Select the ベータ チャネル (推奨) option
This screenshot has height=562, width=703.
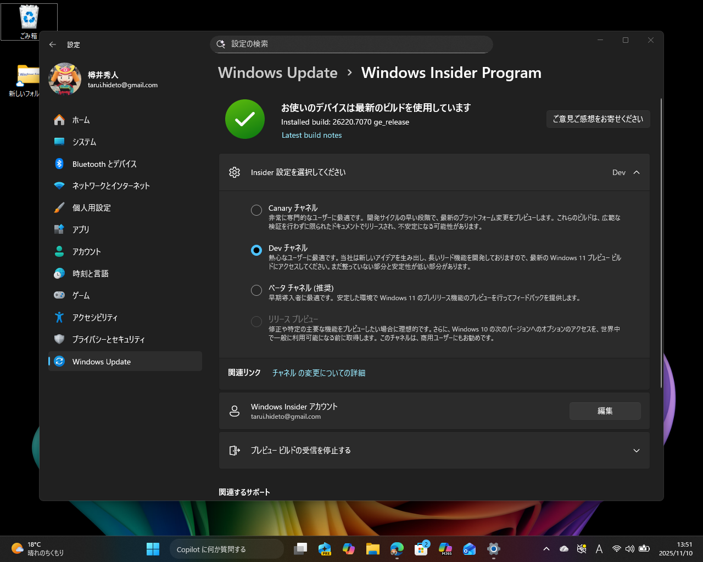click(256, 290)
